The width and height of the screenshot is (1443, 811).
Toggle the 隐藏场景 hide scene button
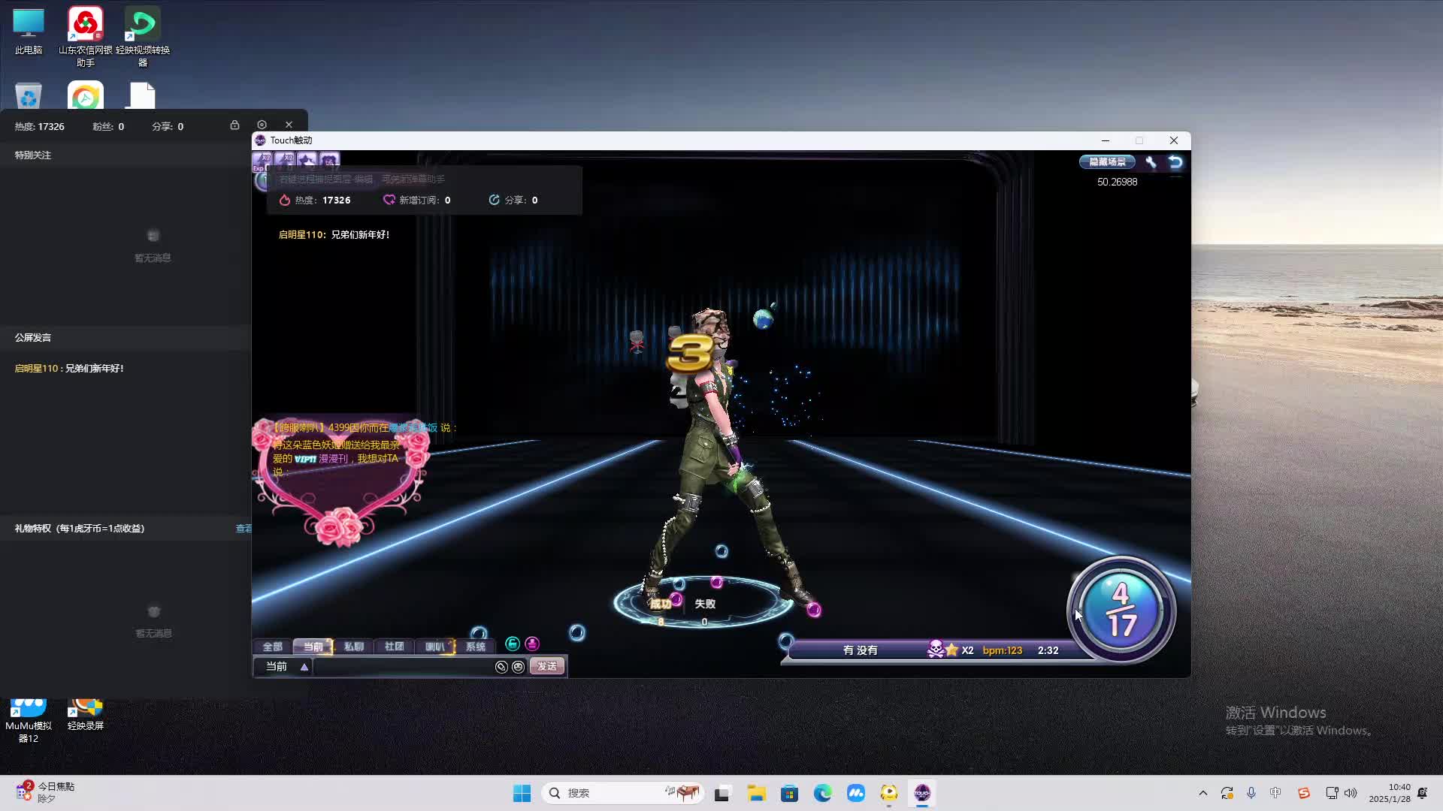[x=1107, y=161]
